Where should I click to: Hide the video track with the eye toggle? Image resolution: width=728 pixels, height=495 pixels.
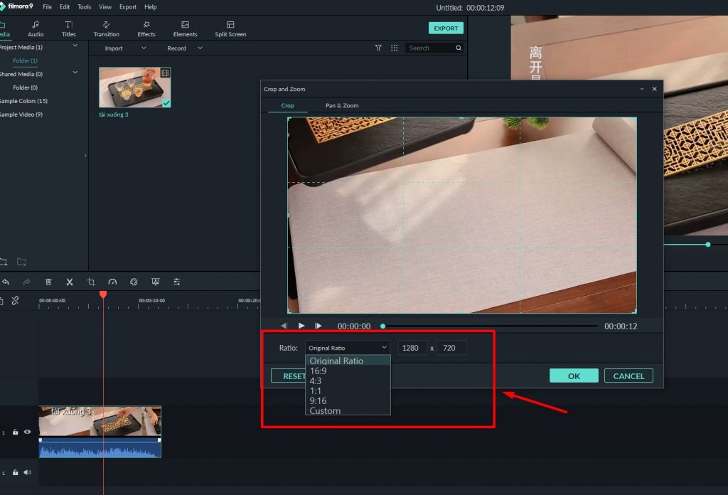pyautogui.click(x=27, y=432)
